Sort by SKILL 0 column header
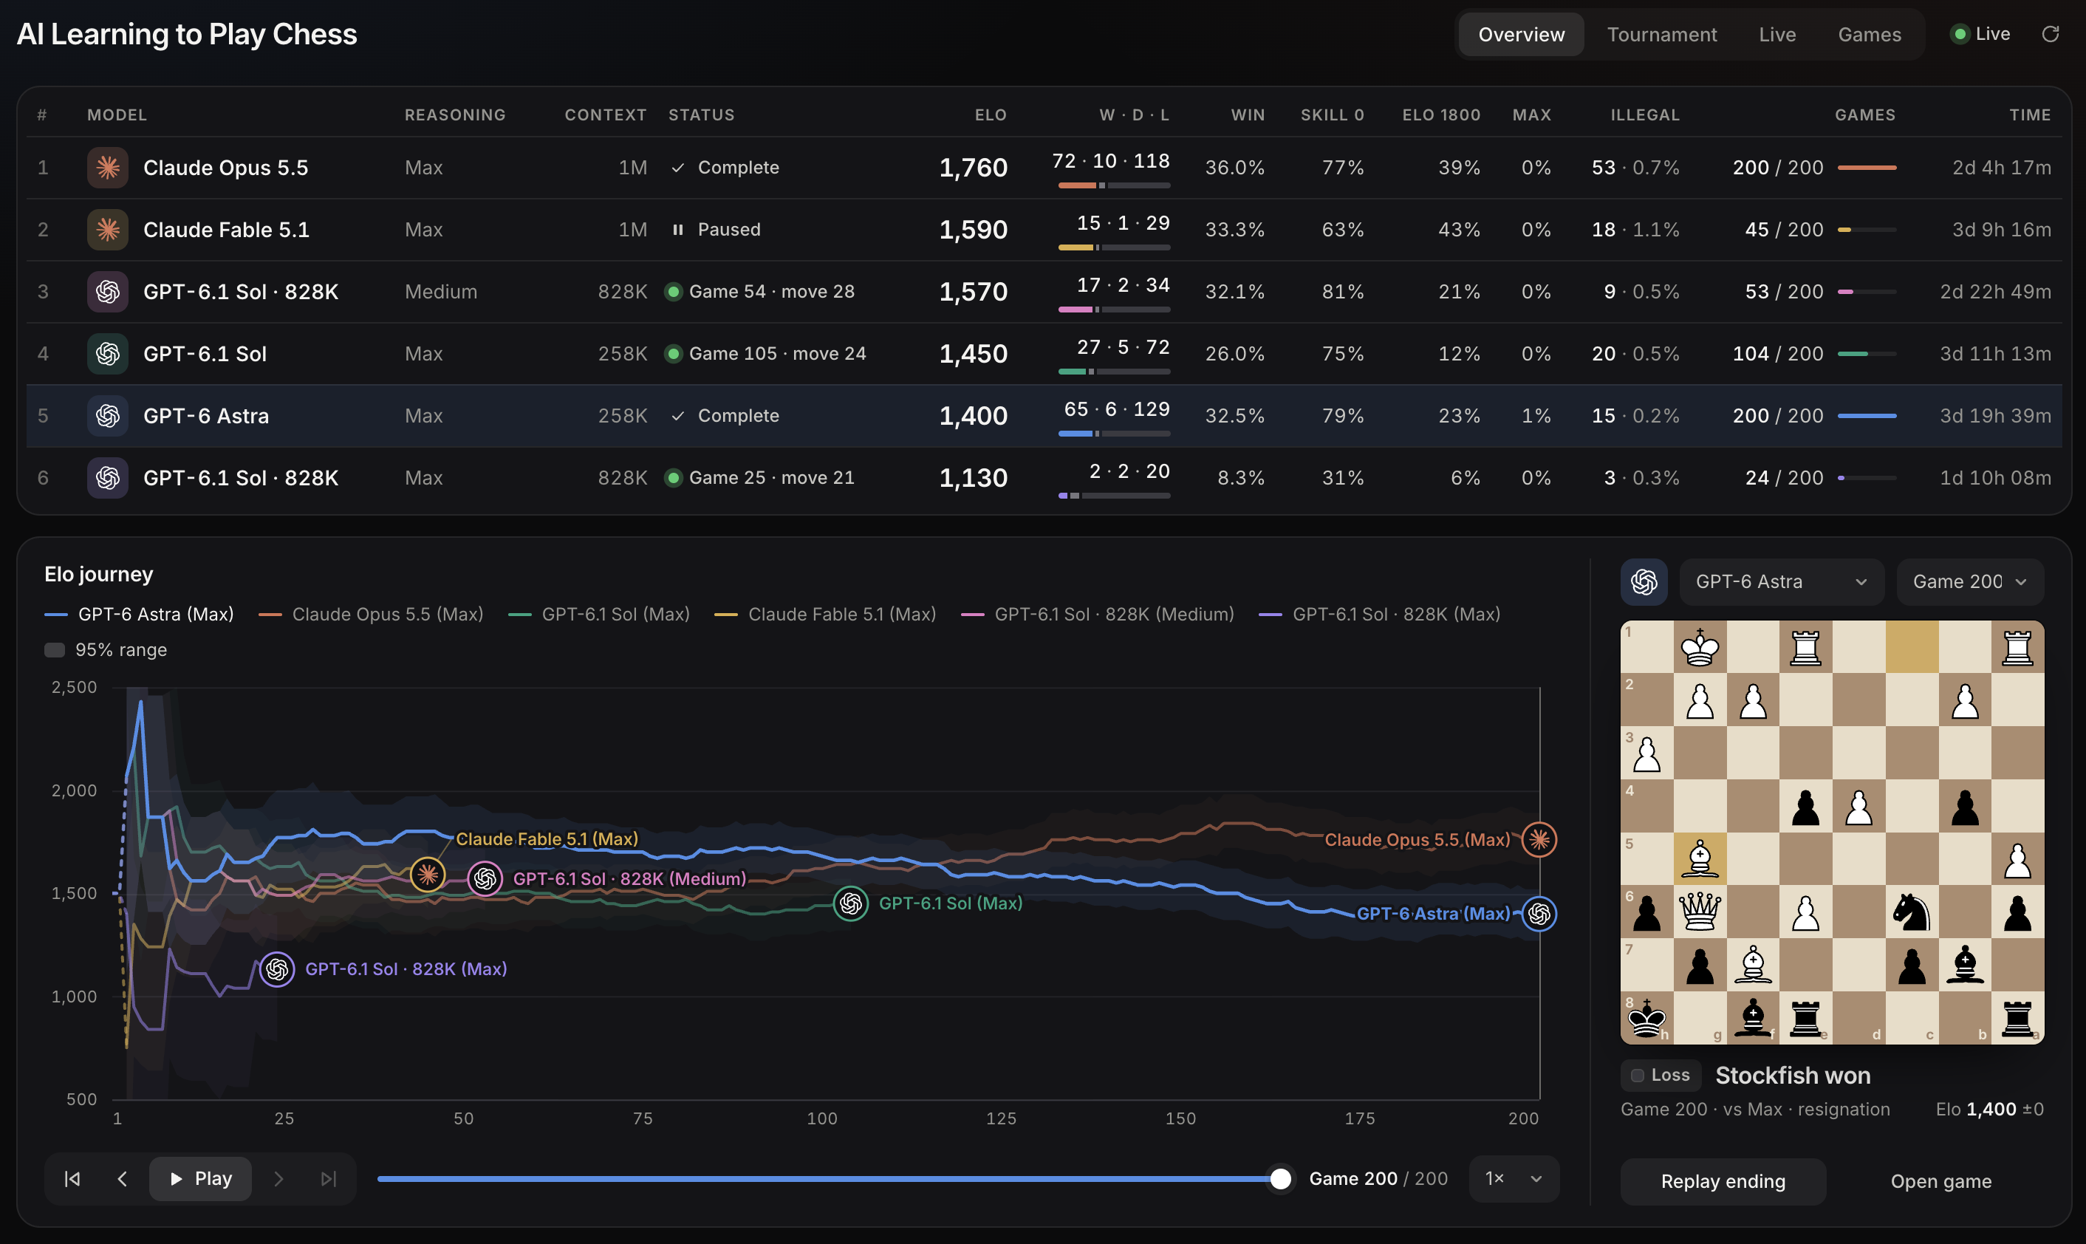This screenshot has height=1244, width=2086. pos(1332,115)
